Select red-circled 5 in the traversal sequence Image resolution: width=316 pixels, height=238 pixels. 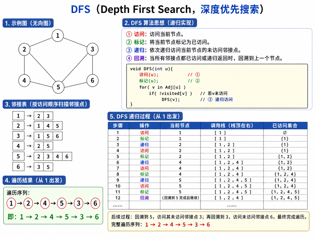click(62, 203)
